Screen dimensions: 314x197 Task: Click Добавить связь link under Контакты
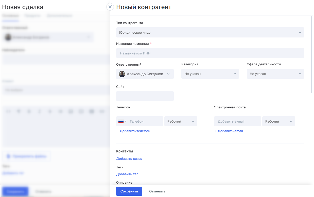point(129,159)
